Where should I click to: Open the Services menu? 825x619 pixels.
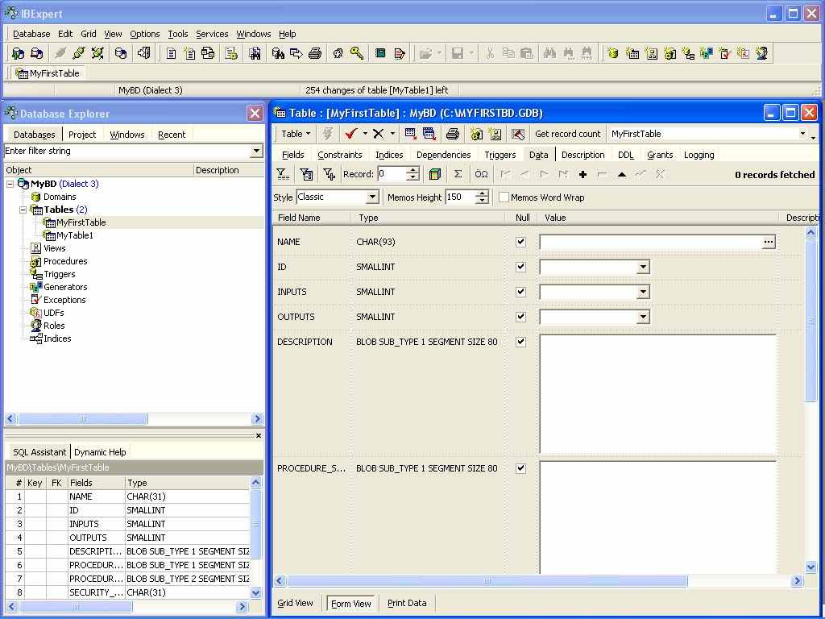pyautogui.click(x=212, y=34)
